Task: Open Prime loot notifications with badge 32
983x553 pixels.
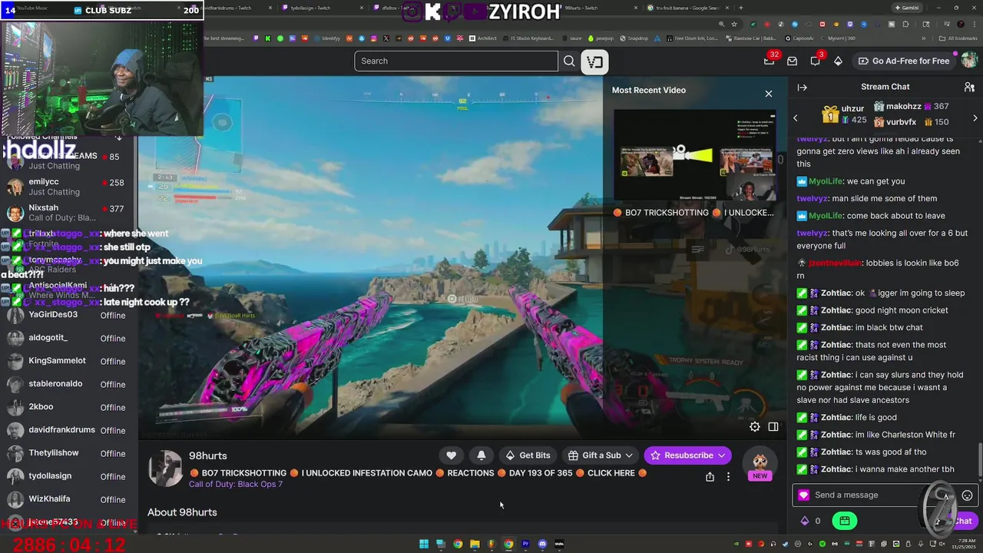Action: [x=770, y=61]
